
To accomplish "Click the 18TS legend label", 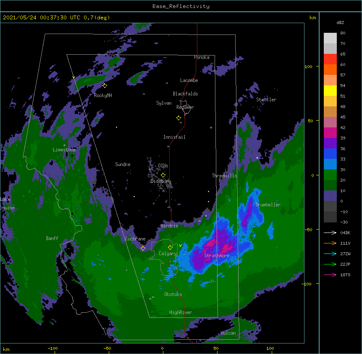I will [345, 275].
